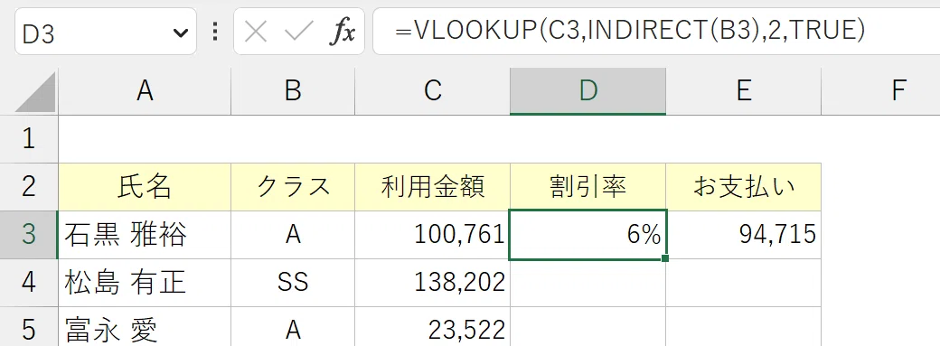The image size is (940, 346).
Task: Select empty payment cell in 松島 有正 row
Action: coord(743,283)
